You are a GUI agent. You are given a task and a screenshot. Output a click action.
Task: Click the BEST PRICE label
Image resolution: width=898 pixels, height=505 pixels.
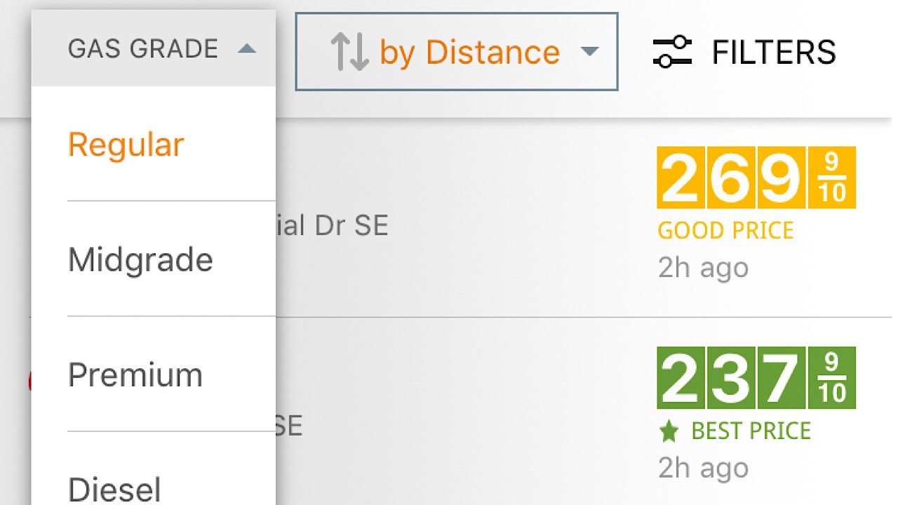point(751,431)
